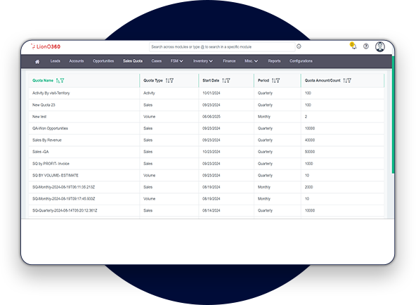
Task: Click the info icon beside the search bar
Action: 299,46
